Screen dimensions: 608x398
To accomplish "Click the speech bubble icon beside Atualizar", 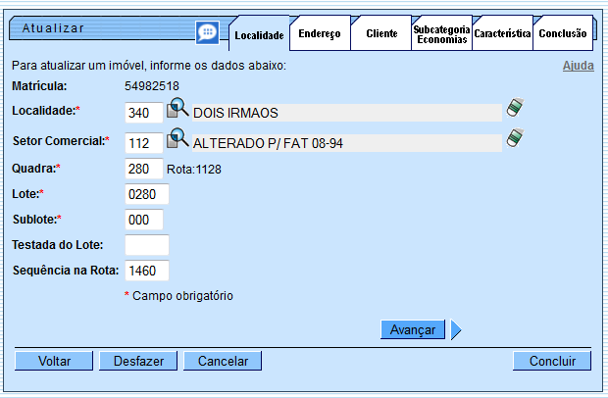I will (x=207, y=32).
